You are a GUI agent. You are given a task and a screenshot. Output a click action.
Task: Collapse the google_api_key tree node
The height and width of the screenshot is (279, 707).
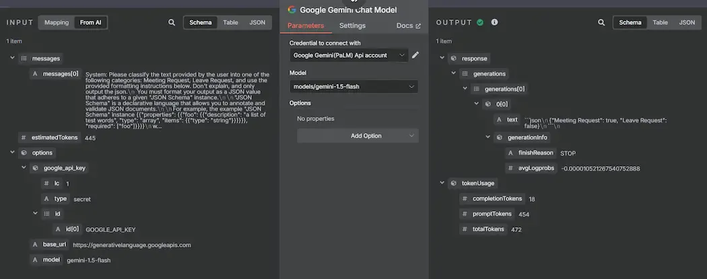(x=24, y=167)
